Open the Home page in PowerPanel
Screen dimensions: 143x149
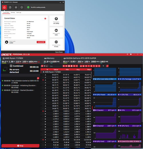coord(4,7)
